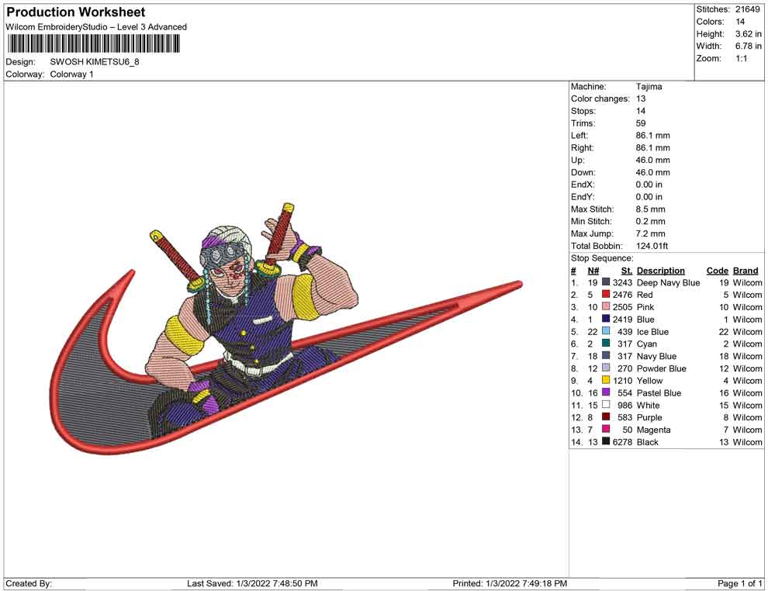The height and width of the screenshot is (591, 768).
Task: Pick the Cyan color swatch
Action: tap(606, 344)
